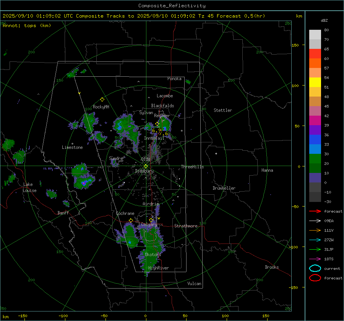344x321 pixels.
Task: Click the Lacombe city label
Action: (165, 96)
